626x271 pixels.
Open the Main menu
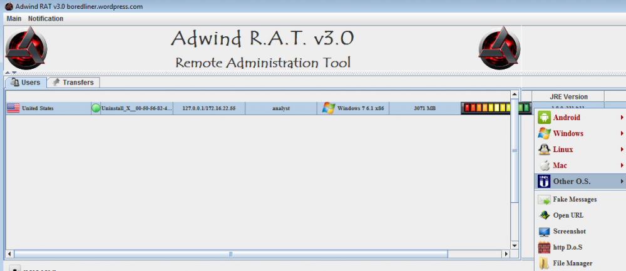(x=14, y=18)
